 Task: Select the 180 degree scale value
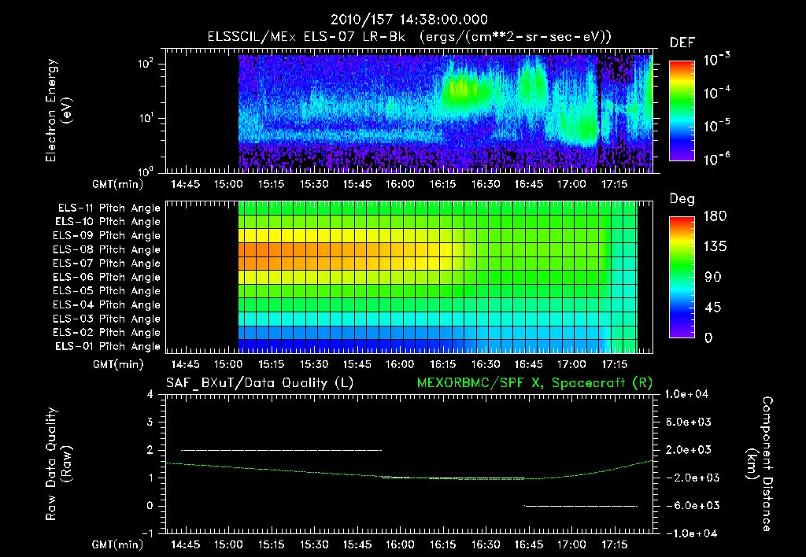(715, 216)
